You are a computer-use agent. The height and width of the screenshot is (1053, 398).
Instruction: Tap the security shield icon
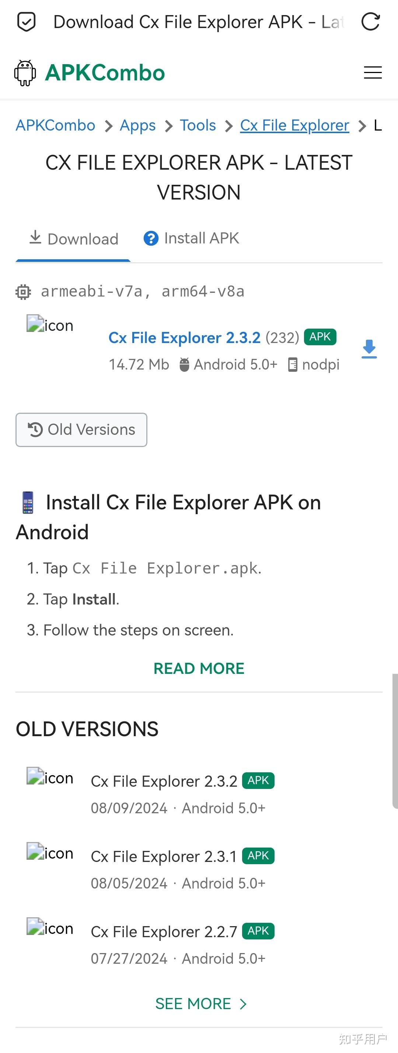click(x=27, y=22)
